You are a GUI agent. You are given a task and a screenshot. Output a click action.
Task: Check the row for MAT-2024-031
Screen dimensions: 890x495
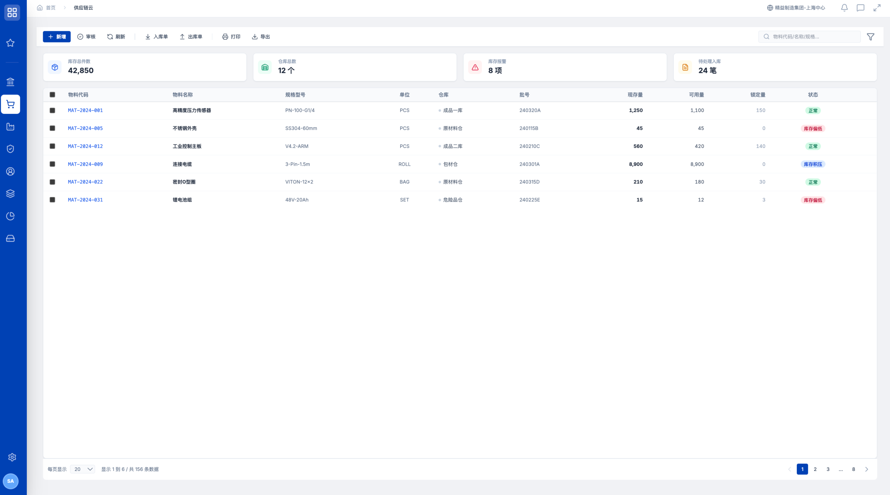click(52, 200)
